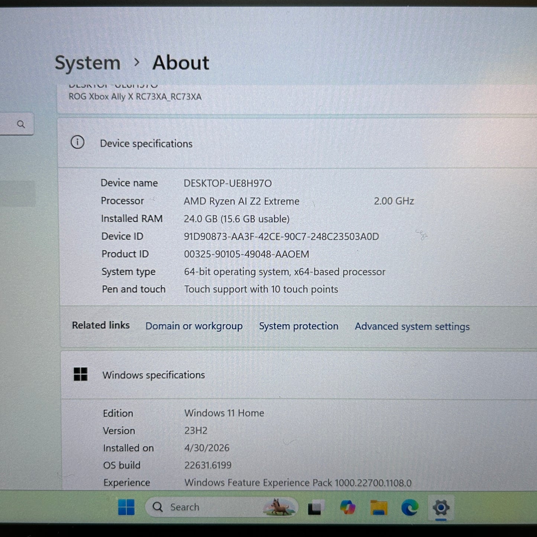Select OS build number 22631.6199
Screen dimensions: 537x537
208,465
